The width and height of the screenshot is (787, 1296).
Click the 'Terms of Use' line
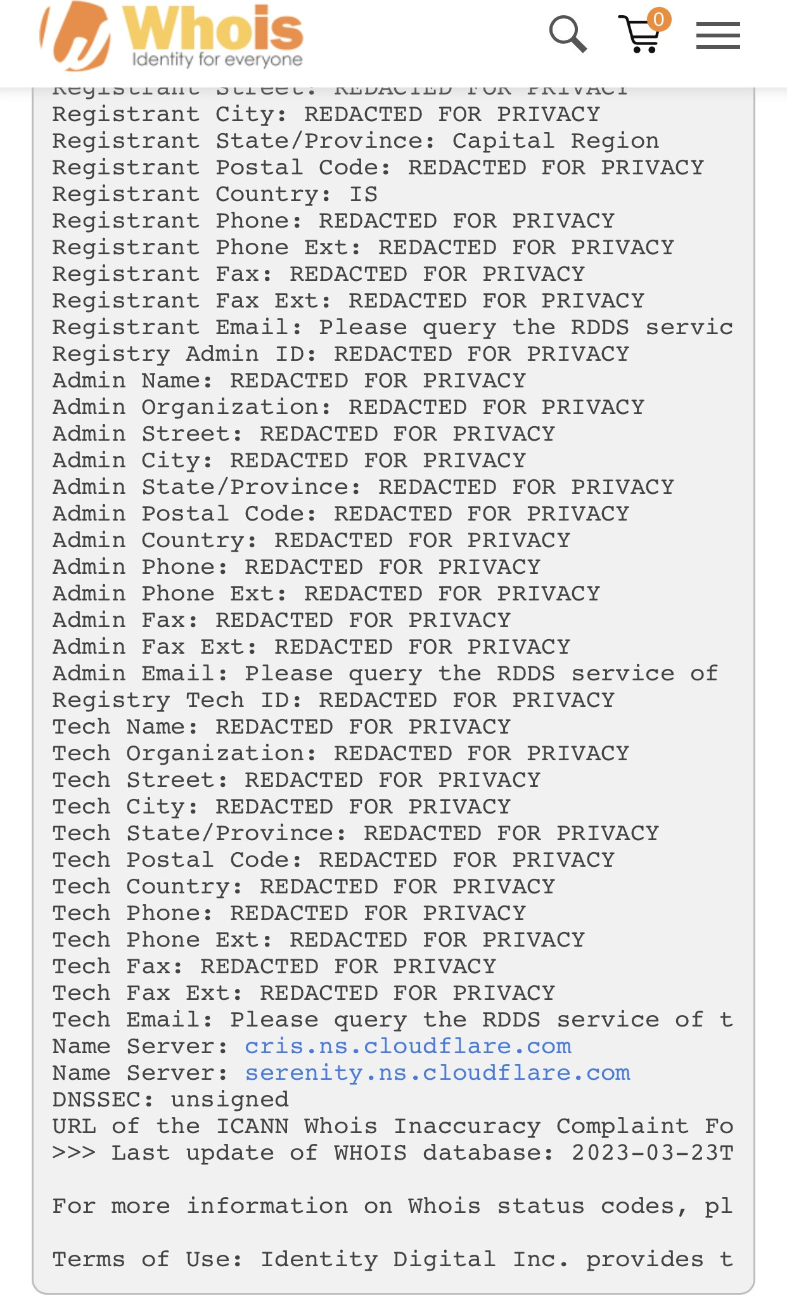392,1259
